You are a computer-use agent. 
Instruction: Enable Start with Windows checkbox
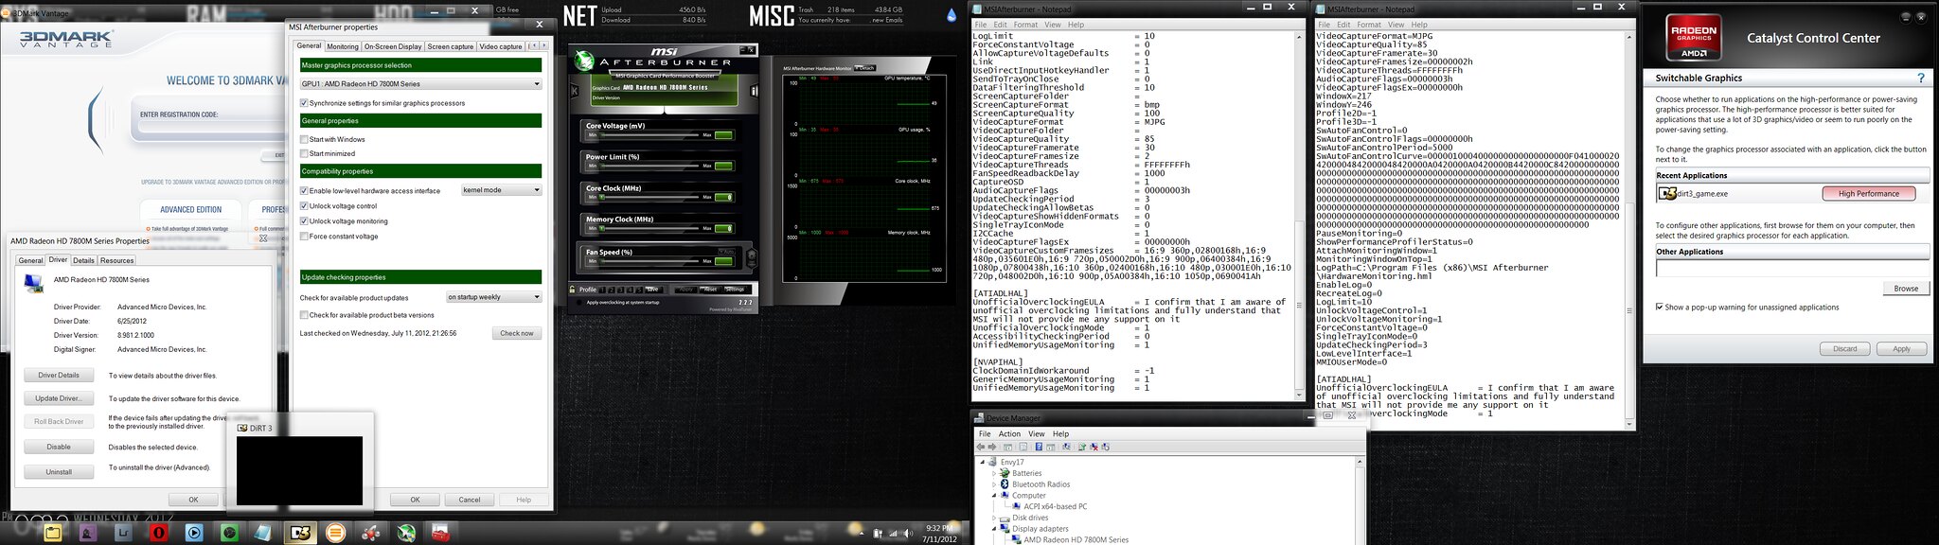(x=304, y=139)
